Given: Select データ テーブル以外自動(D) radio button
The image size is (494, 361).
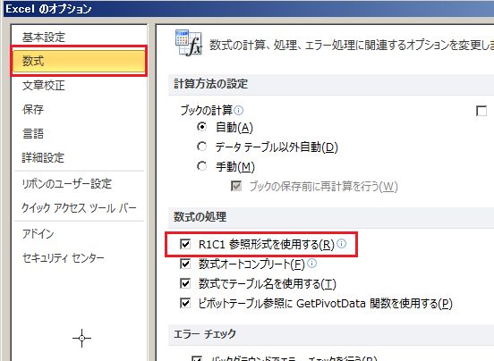Looking at the screenshot, I should (201, 147).
